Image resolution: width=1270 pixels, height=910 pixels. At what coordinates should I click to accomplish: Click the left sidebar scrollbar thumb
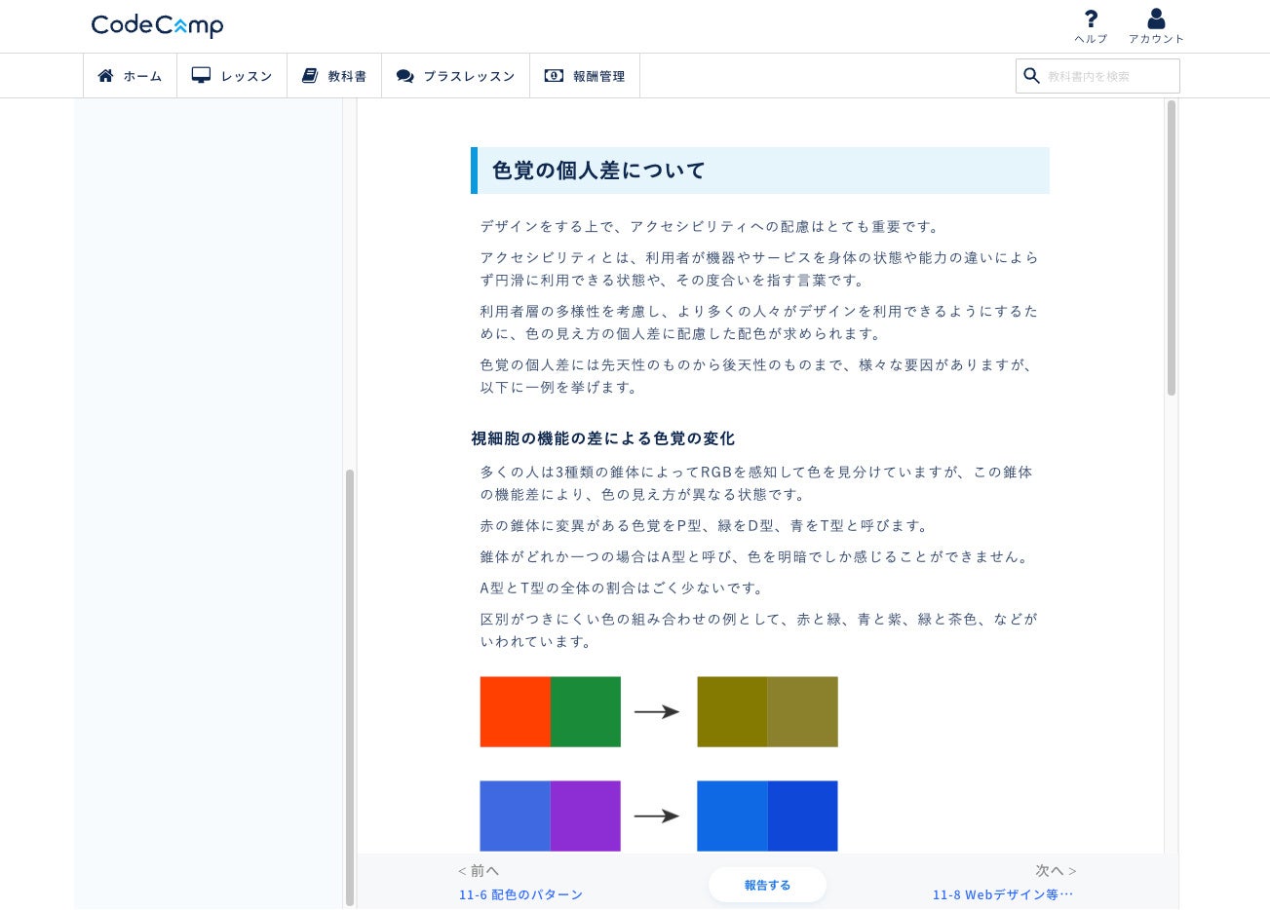click(350, 688)
